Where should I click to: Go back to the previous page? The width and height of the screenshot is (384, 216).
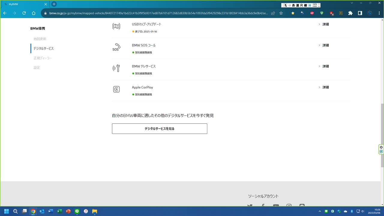(5, 13)
